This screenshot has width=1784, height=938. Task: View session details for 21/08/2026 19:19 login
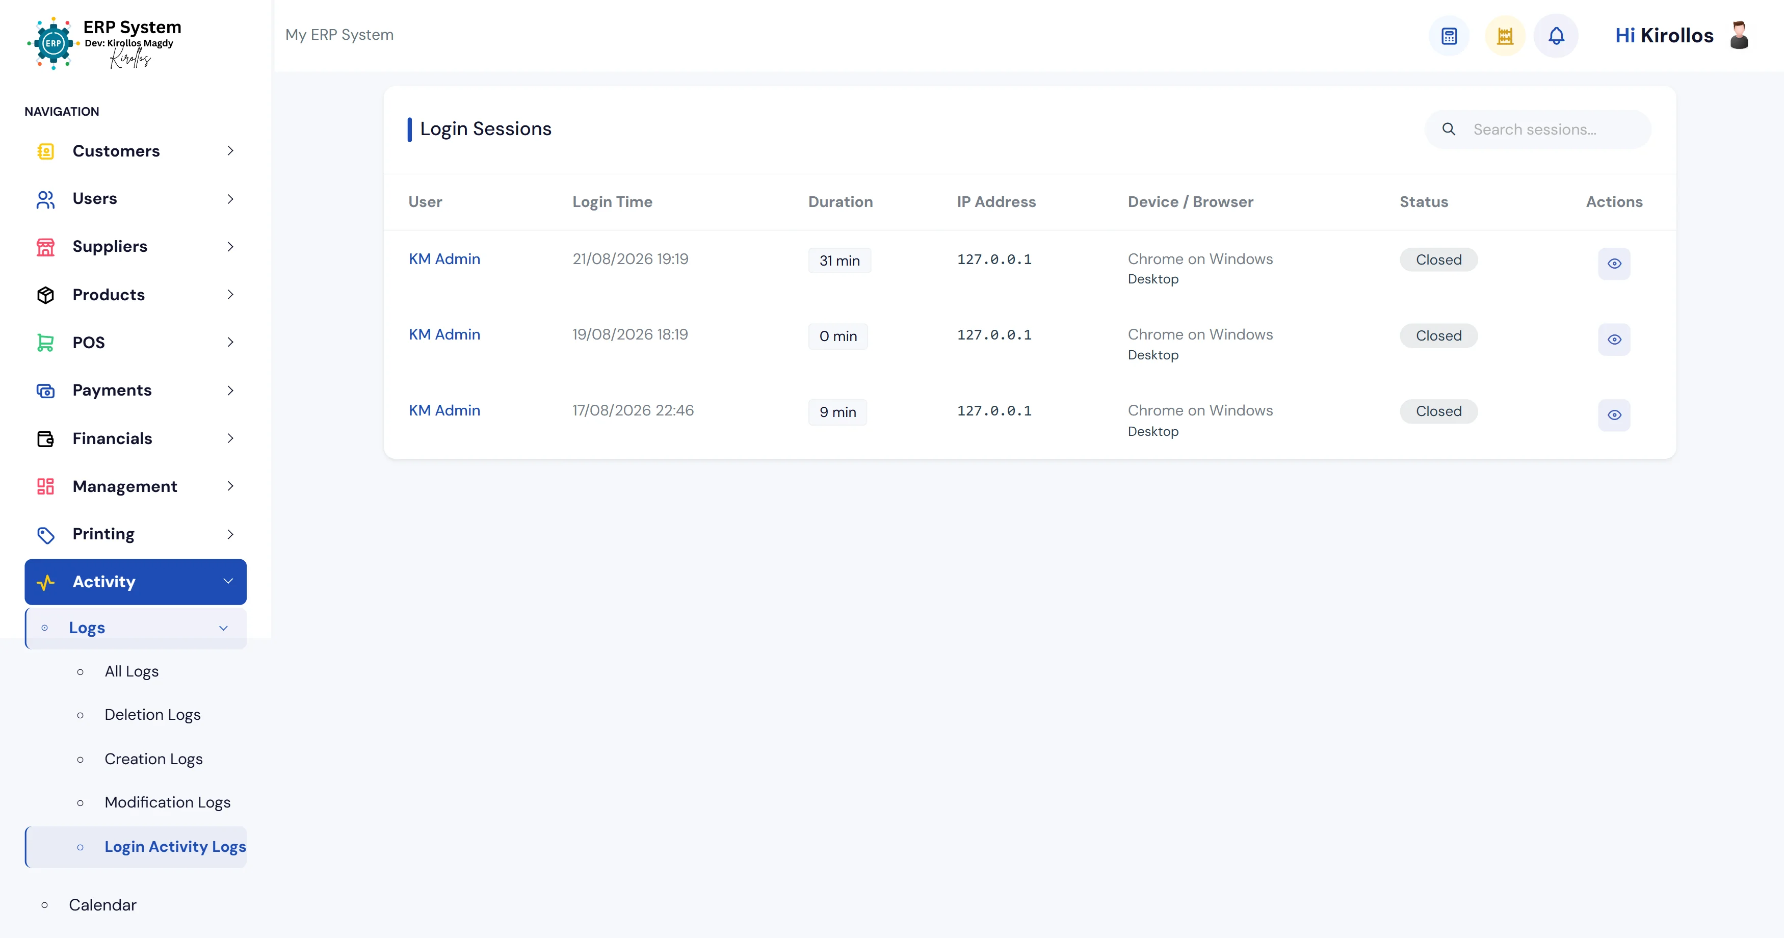click(1614, 264)
